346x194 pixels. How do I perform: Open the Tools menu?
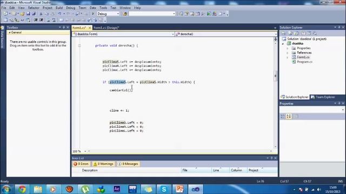(103, 8)
